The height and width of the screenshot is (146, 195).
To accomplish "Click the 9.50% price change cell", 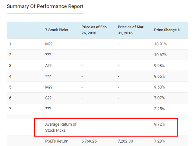I will pos(160,87).
